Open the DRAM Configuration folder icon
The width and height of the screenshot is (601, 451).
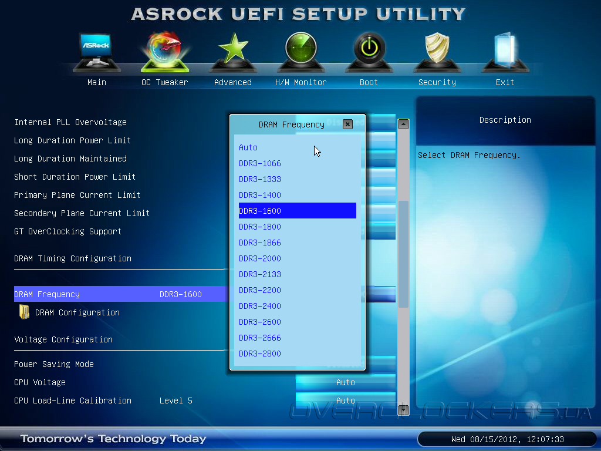coord(25,312)
